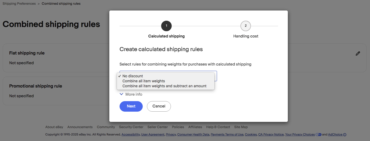Viewport: 370px width, 141px height.
Task: Select Combine all item weights and subtract amount
Action: [164, 86]
